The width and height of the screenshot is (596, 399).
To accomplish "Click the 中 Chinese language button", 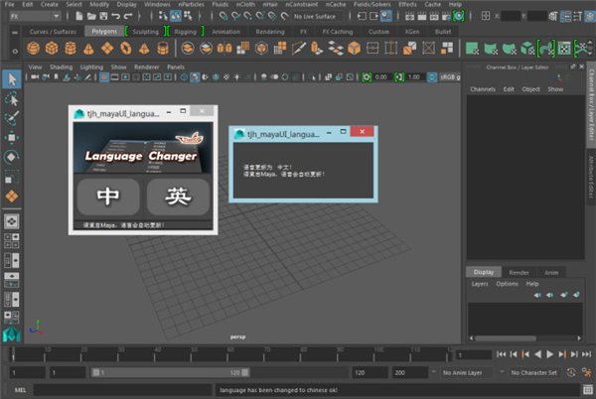I will tap(107, 197).
